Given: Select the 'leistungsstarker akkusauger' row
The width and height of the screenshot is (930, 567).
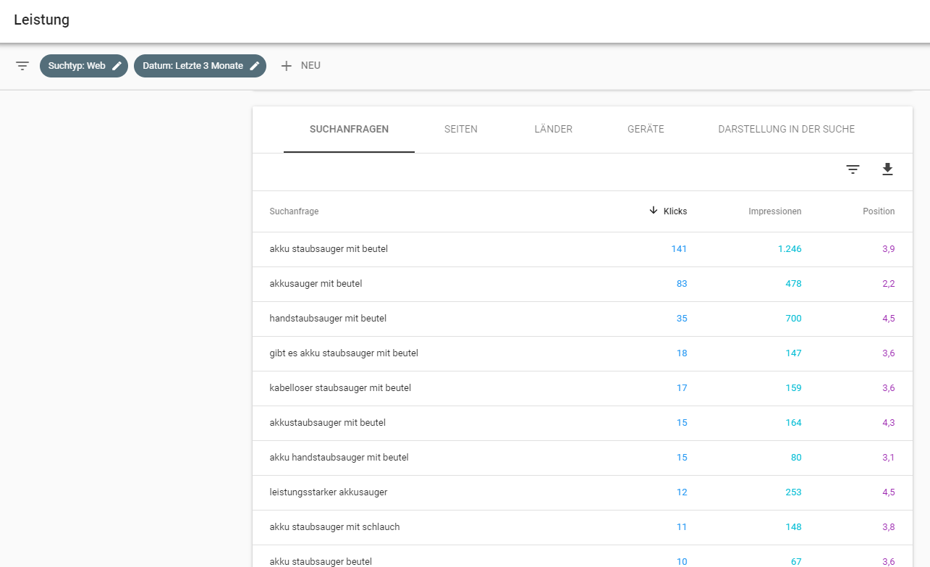Looking at the screenshot, I should coord(328,492).
